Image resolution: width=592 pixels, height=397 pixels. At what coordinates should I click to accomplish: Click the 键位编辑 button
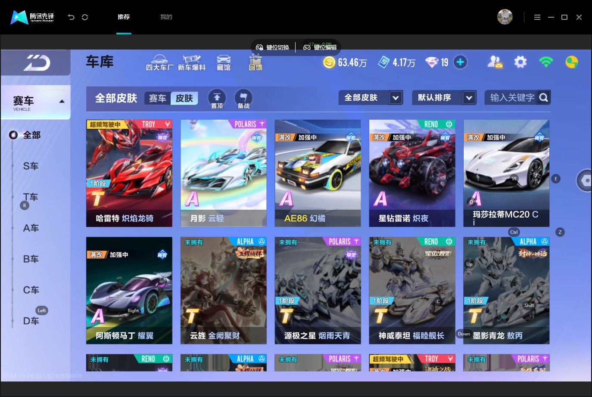(x=320, y=47)
